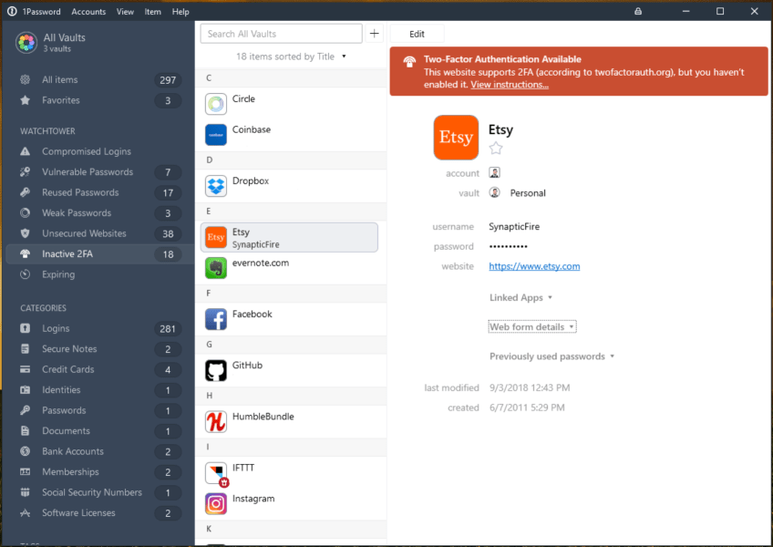This screenshot has width=773, height=547.
Task: Select the GitHub login entry
Action: (246, 366)
